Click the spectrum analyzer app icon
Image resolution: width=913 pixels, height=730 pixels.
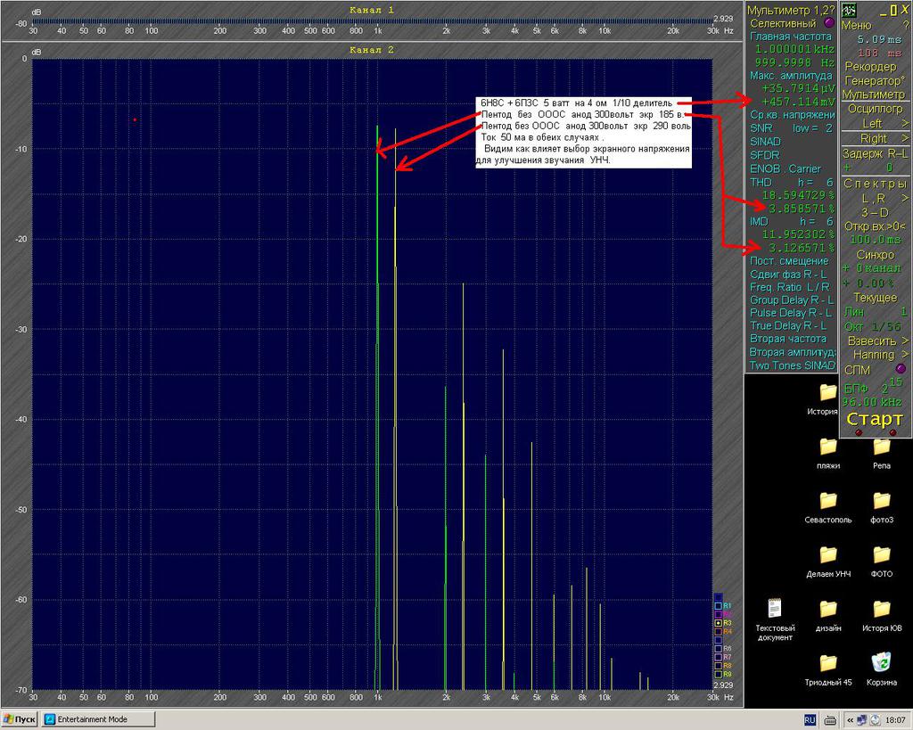click(849, 10)
